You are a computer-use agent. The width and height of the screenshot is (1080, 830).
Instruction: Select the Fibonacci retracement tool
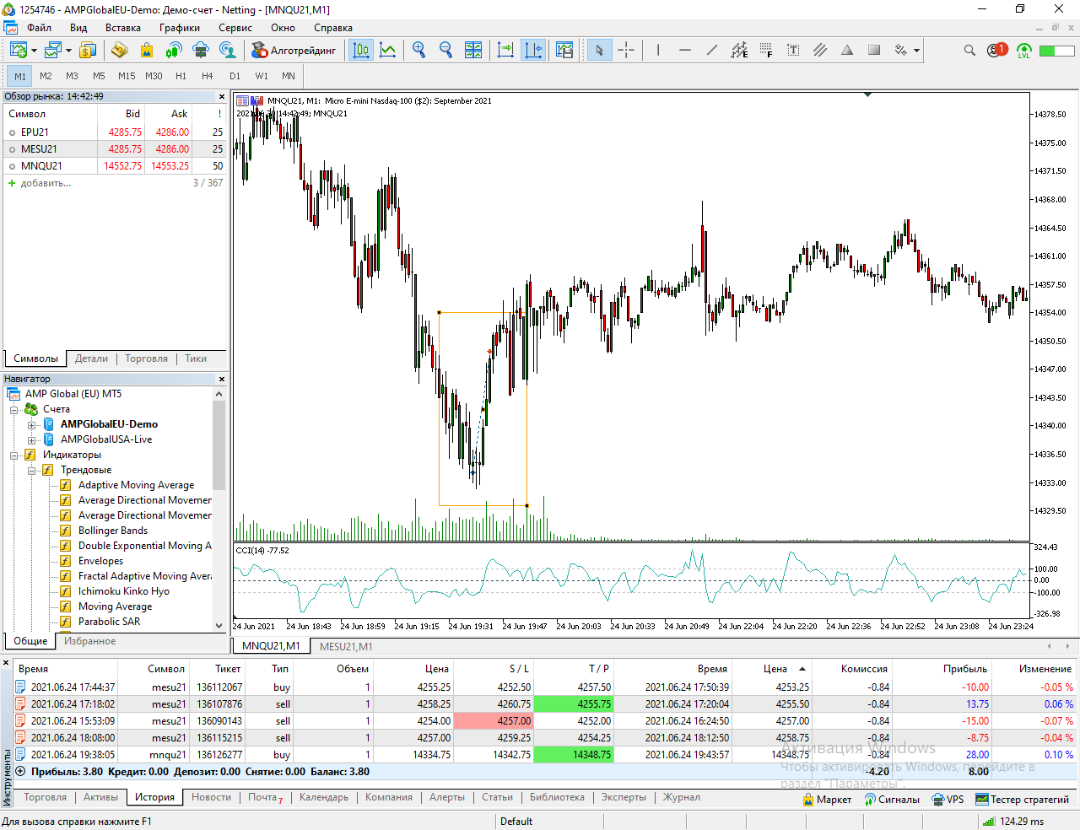(766, 51)
